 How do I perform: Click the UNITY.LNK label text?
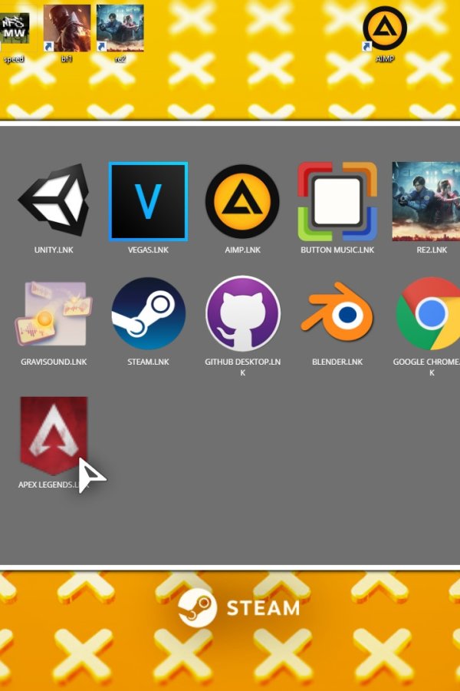click(54, 250)
